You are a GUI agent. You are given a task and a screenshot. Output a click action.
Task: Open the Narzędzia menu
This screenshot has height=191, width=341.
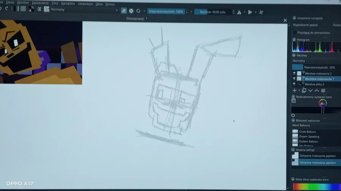pyautogui.click(x=68, y=3)
